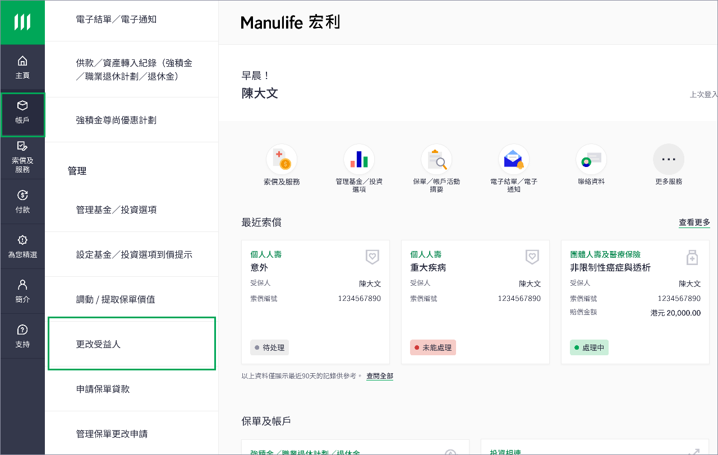
Task: Open 支持 support sidebar item
Action: (22, 336)
